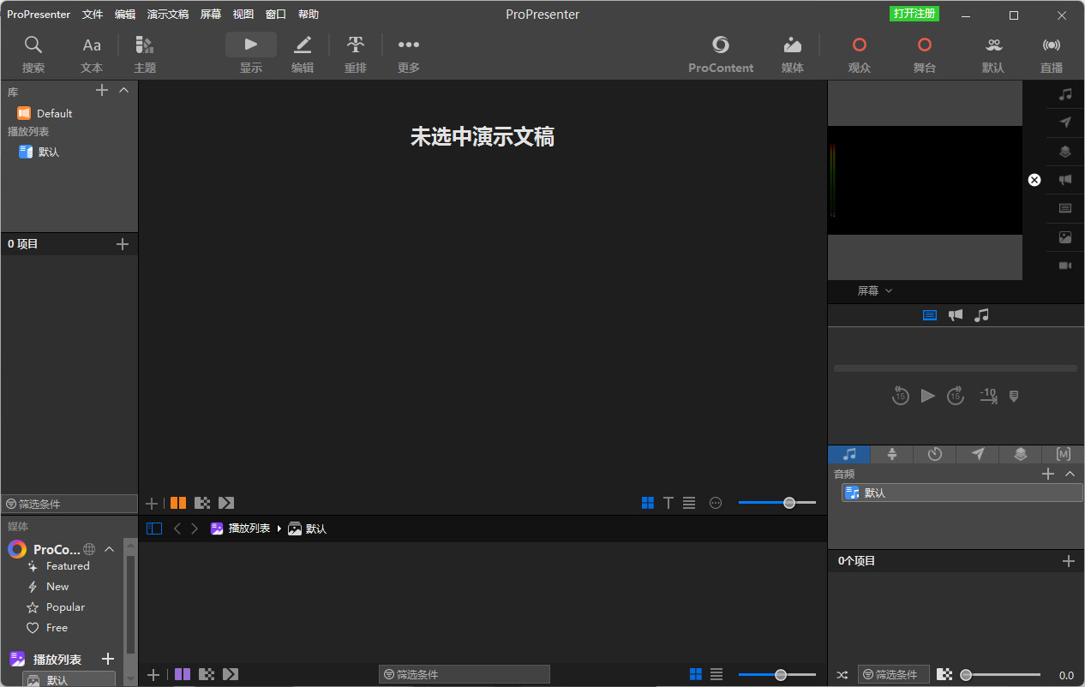Clear messages layer with paper-plane icon

pyautogui.click(x=1065, y=122)
